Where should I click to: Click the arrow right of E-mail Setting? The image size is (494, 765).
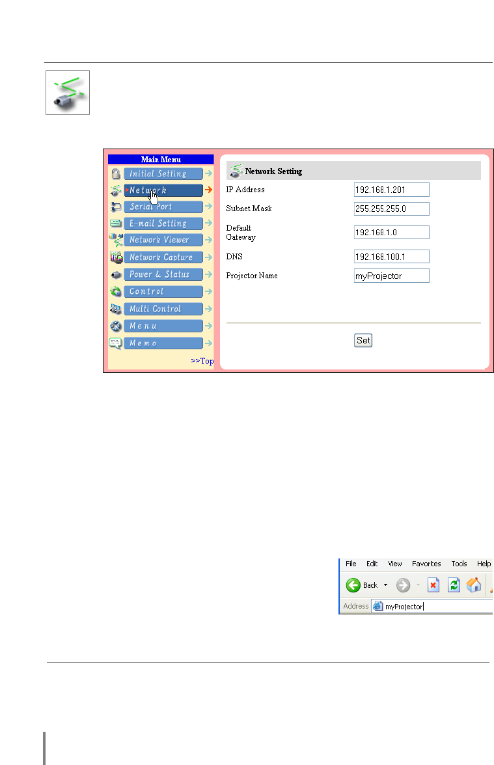208,223
